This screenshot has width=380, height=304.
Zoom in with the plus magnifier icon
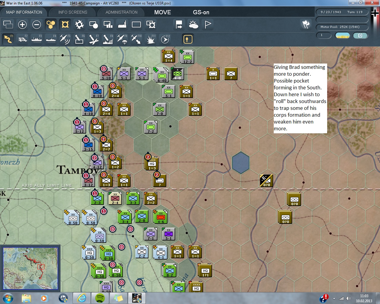[x=22, y=24]
